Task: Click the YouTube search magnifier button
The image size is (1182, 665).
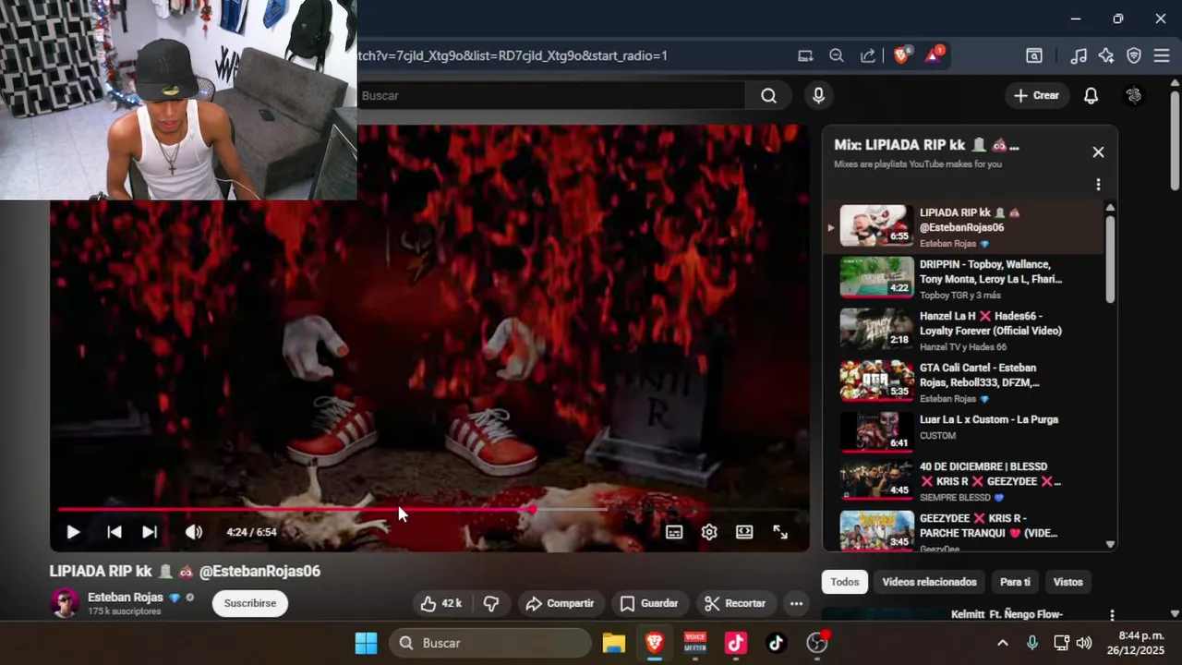Action: [768, 95]
